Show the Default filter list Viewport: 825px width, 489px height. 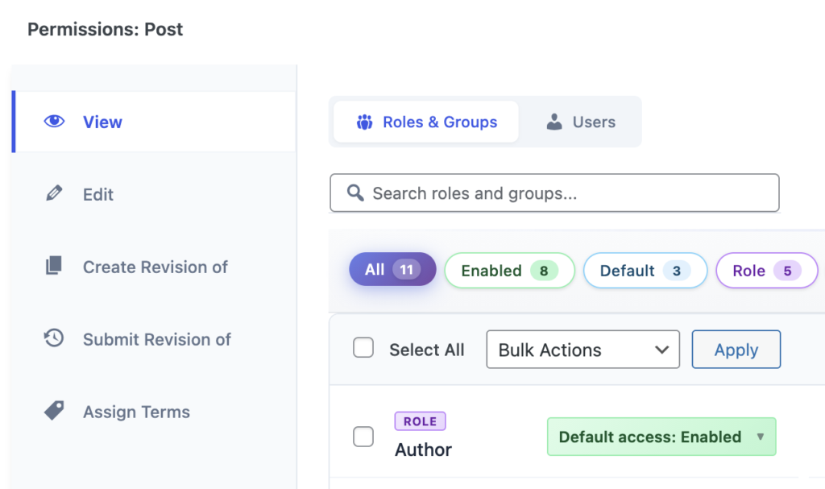point(645,271)
